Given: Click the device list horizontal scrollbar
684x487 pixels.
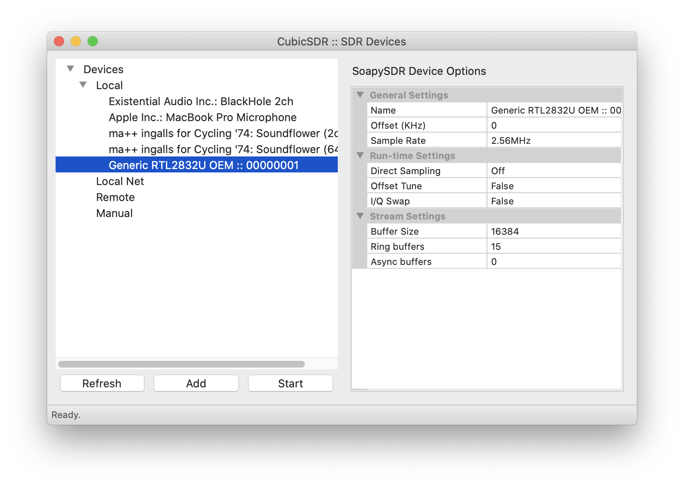Looking at the screenshot, I should click(x=181, y=364).
